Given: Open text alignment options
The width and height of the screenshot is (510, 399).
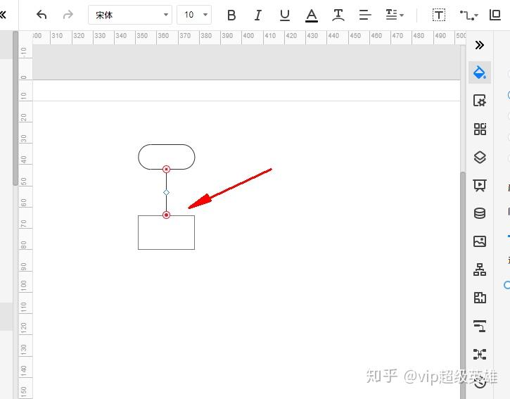Looking at the screenshot, I should [365, 15].
